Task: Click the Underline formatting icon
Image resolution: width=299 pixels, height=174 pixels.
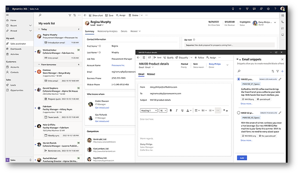Action: [182, 111]
